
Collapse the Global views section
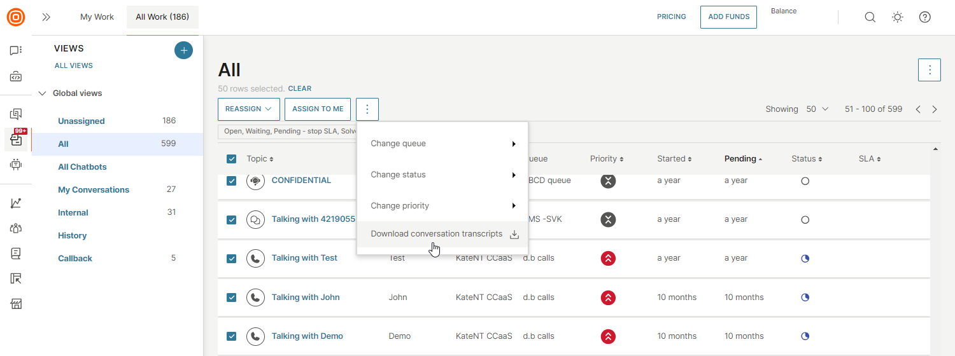click(x=43, y=93)
